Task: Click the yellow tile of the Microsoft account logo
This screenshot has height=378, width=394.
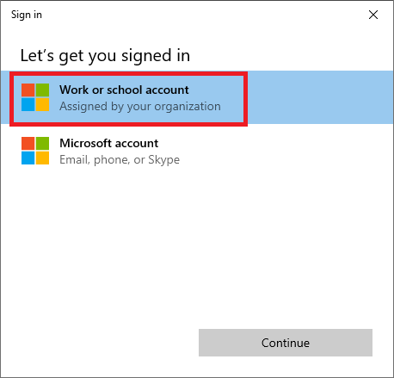Action: [x=42, y=158]
